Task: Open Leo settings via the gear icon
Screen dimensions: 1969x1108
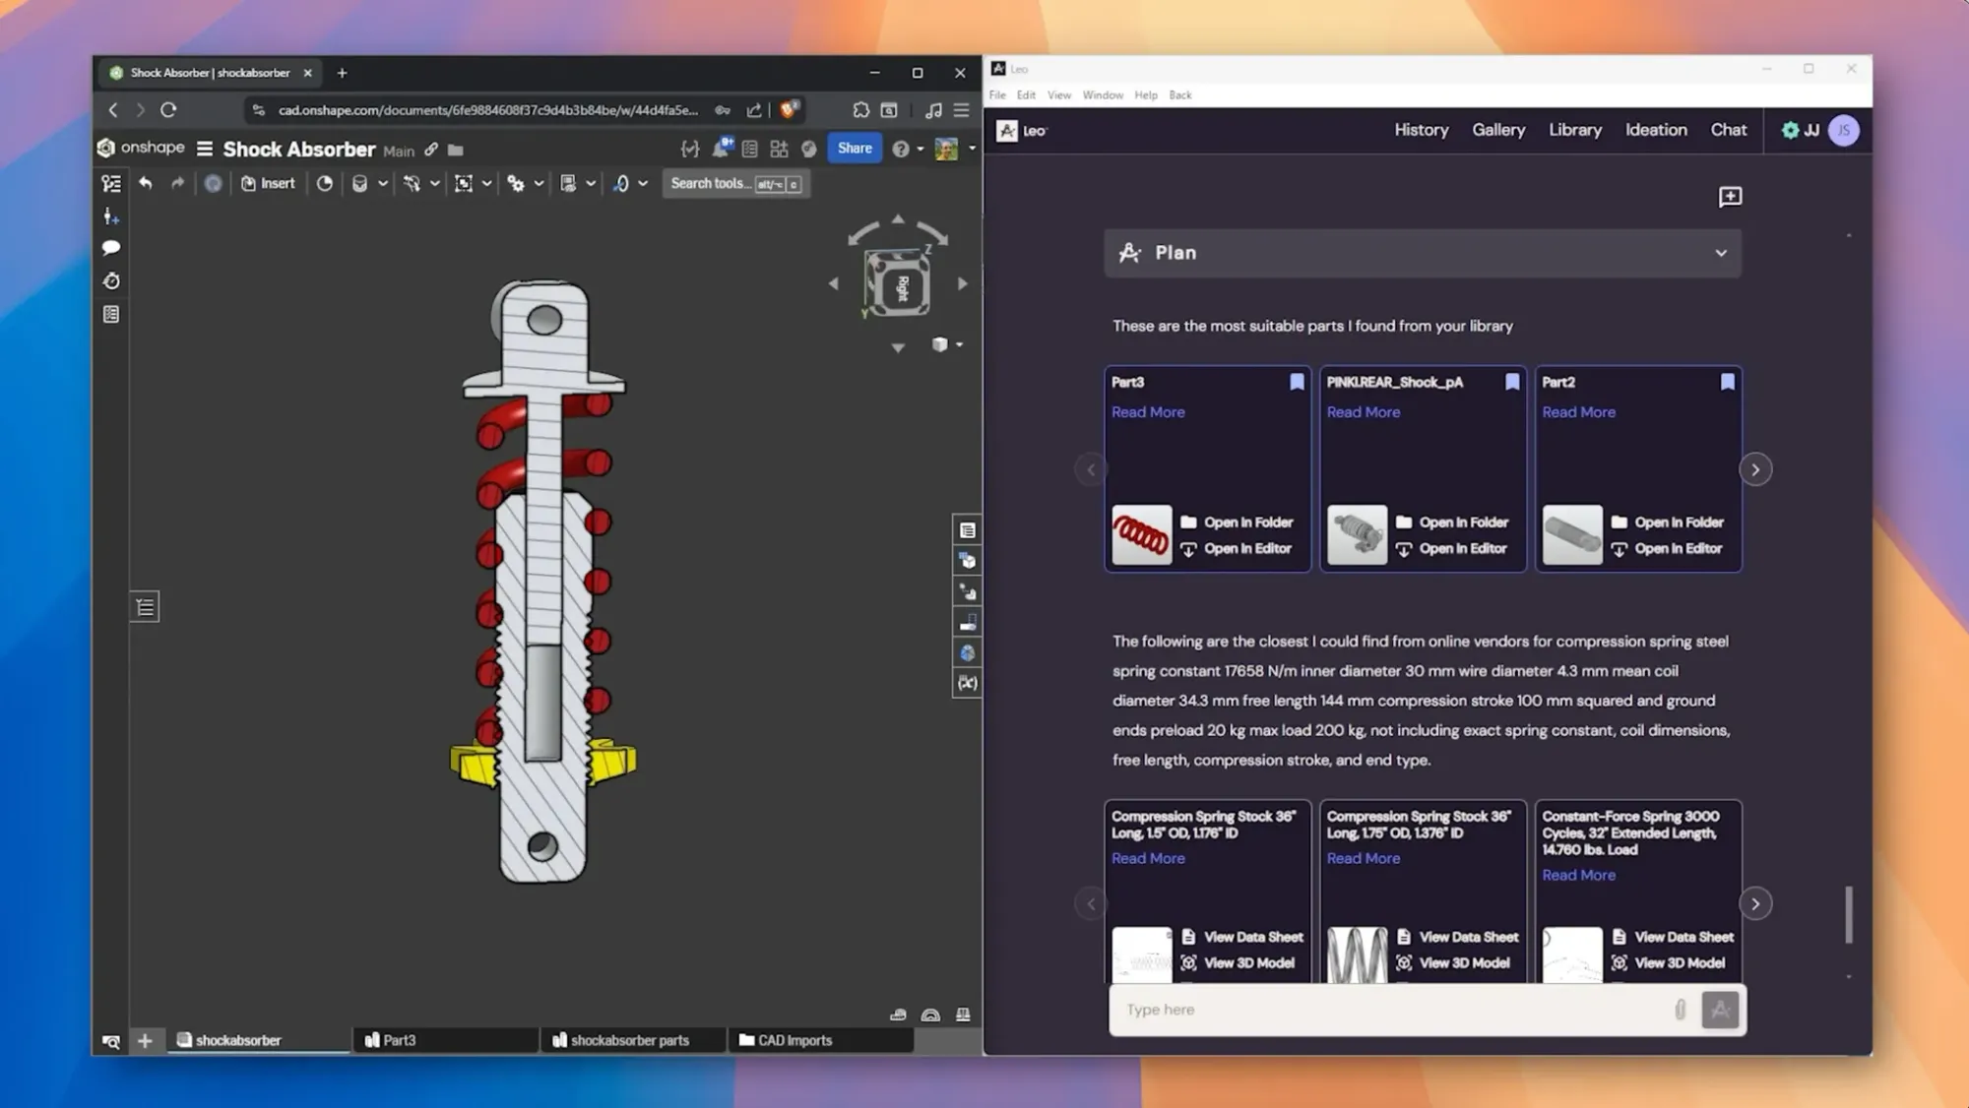Action: coord(1790,130)
